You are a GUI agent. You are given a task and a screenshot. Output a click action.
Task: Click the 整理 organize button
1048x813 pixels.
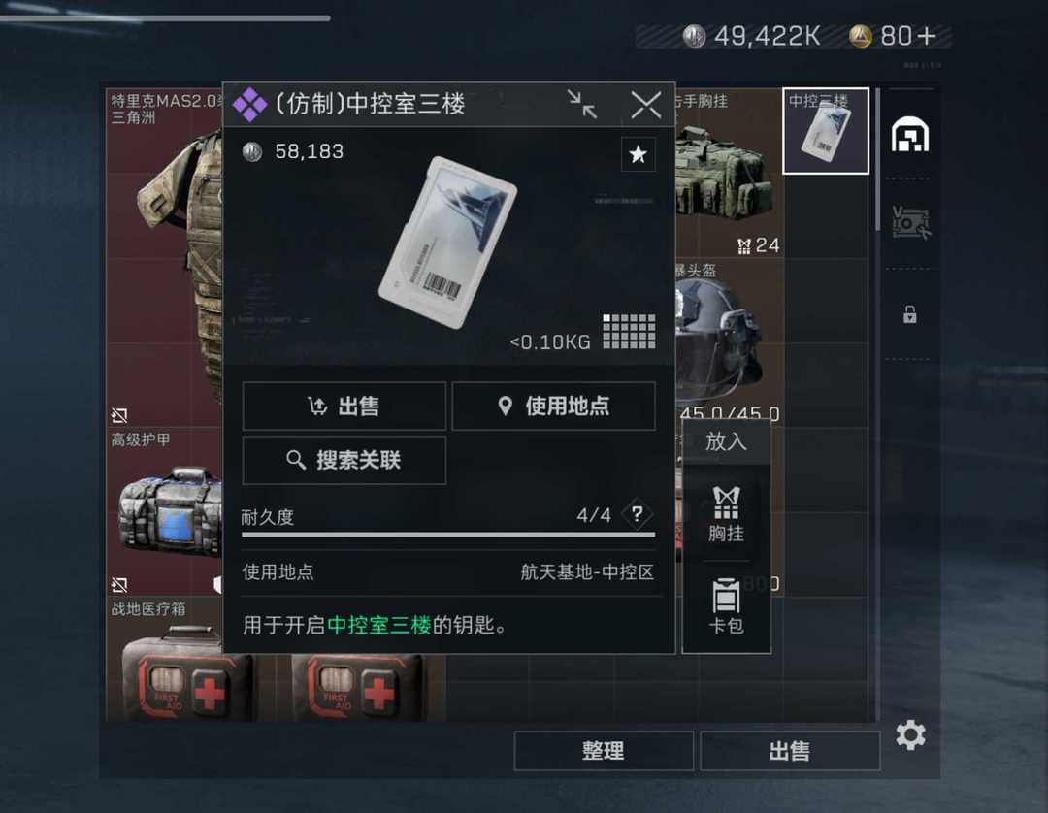(603, 750)
